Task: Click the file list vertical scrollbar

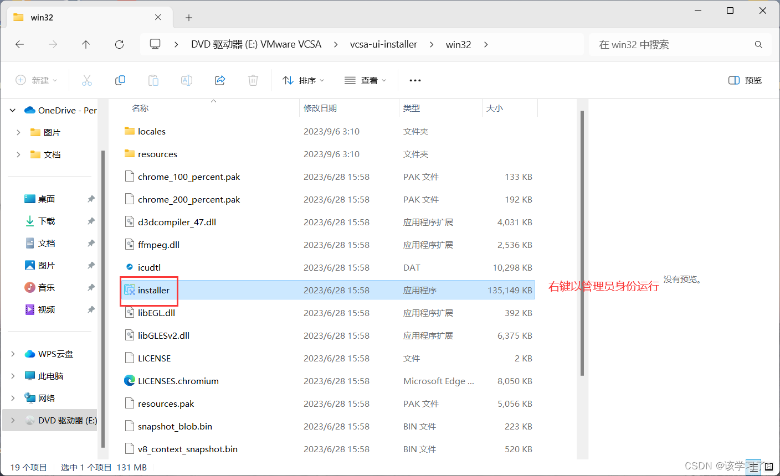Action: click(x=582, y=244)
